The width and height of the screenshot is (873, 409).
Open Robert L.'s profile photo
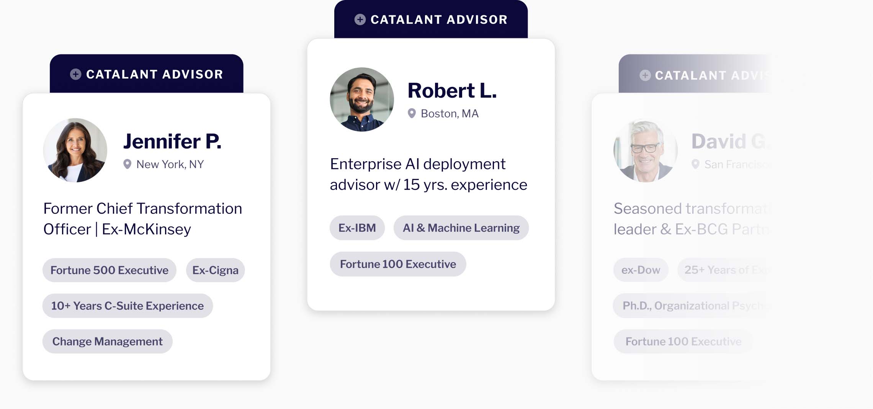tap(362, 100)
